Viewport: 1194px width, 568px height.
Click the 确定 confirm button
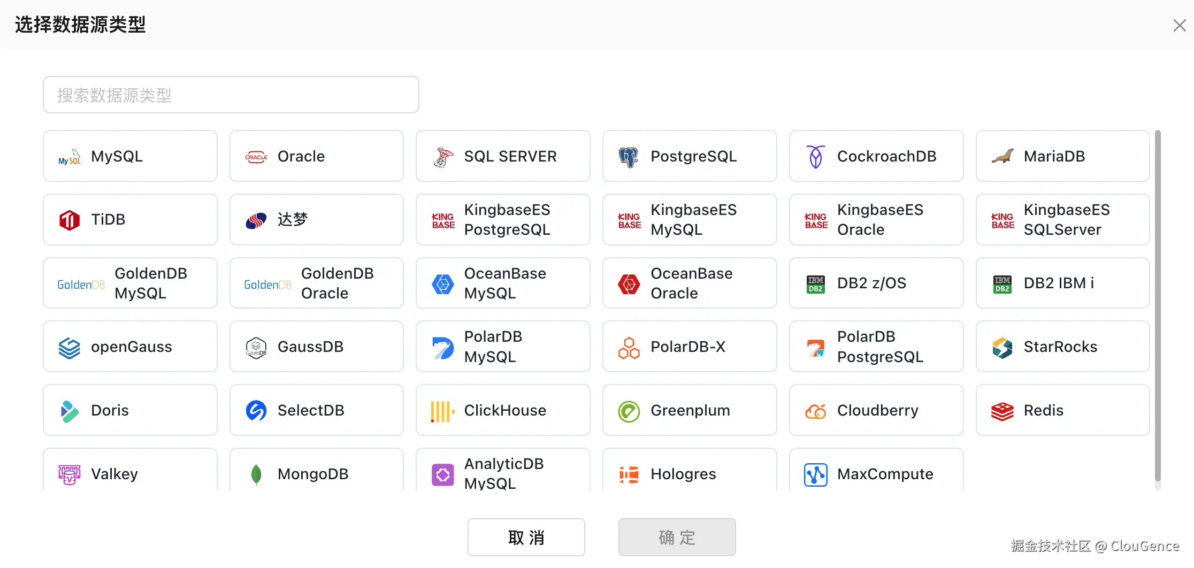point(677,537)
